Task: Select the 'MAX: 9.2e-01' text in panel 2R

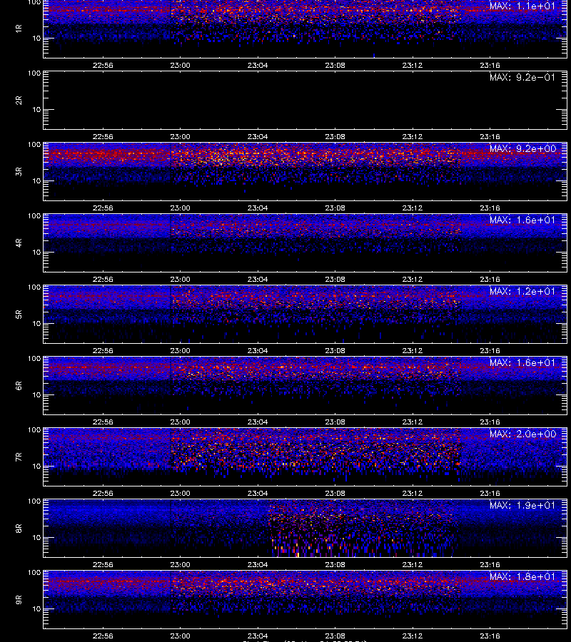Action: 522,77
